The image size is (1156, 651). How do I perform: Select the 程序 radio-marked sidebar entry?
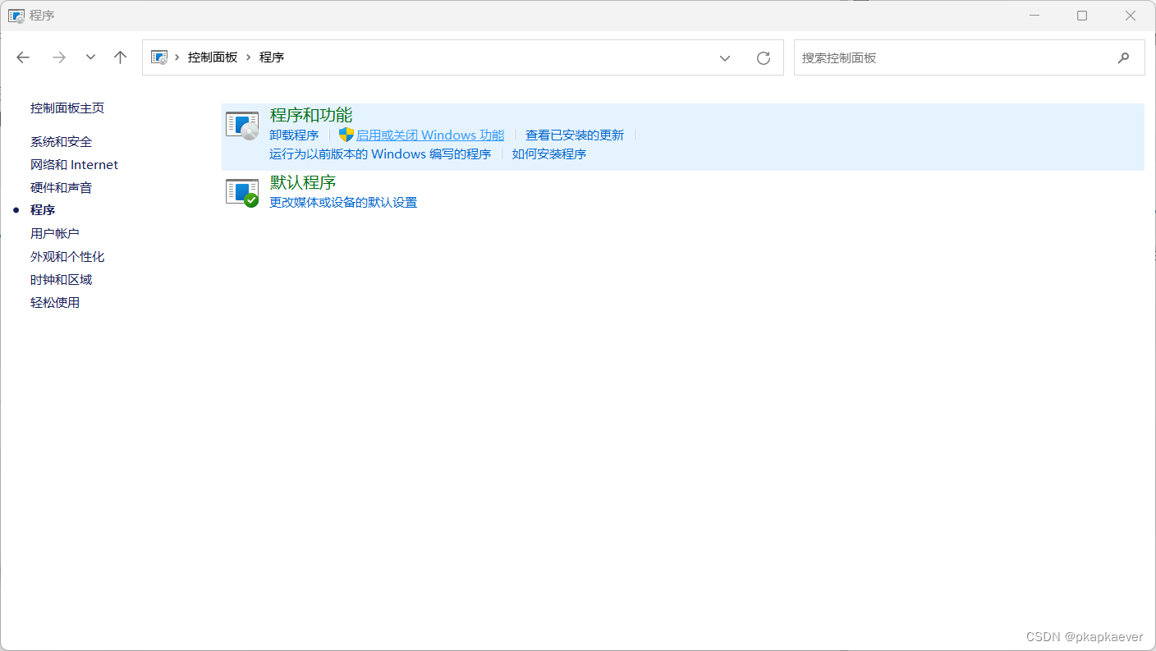point(43,209)
